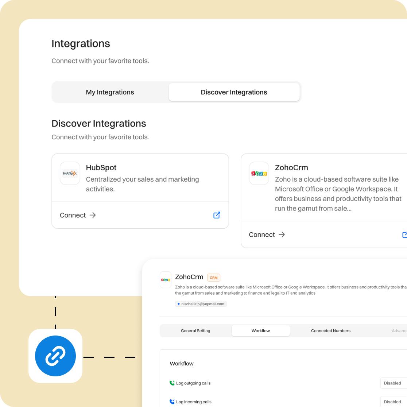Switch to the Connected Numbers tab
407x407 pixels.
(x=330, y=331)
